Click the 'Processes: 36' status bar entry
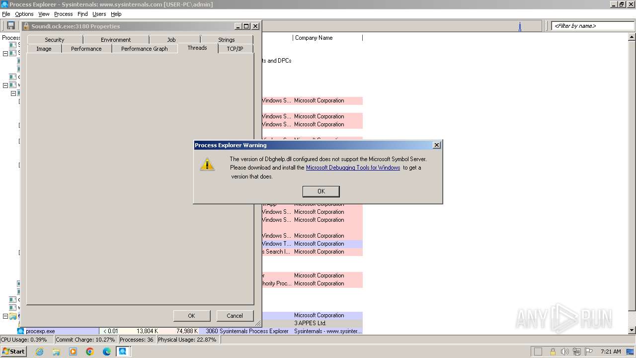Viewport: 636px width, 358px height. click(137, 340)
